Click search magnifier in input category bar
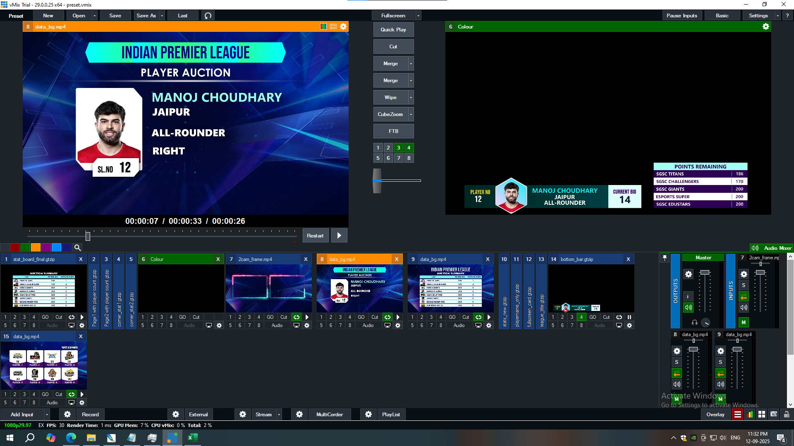Screen dimensions: 794x446 (77, 248)
